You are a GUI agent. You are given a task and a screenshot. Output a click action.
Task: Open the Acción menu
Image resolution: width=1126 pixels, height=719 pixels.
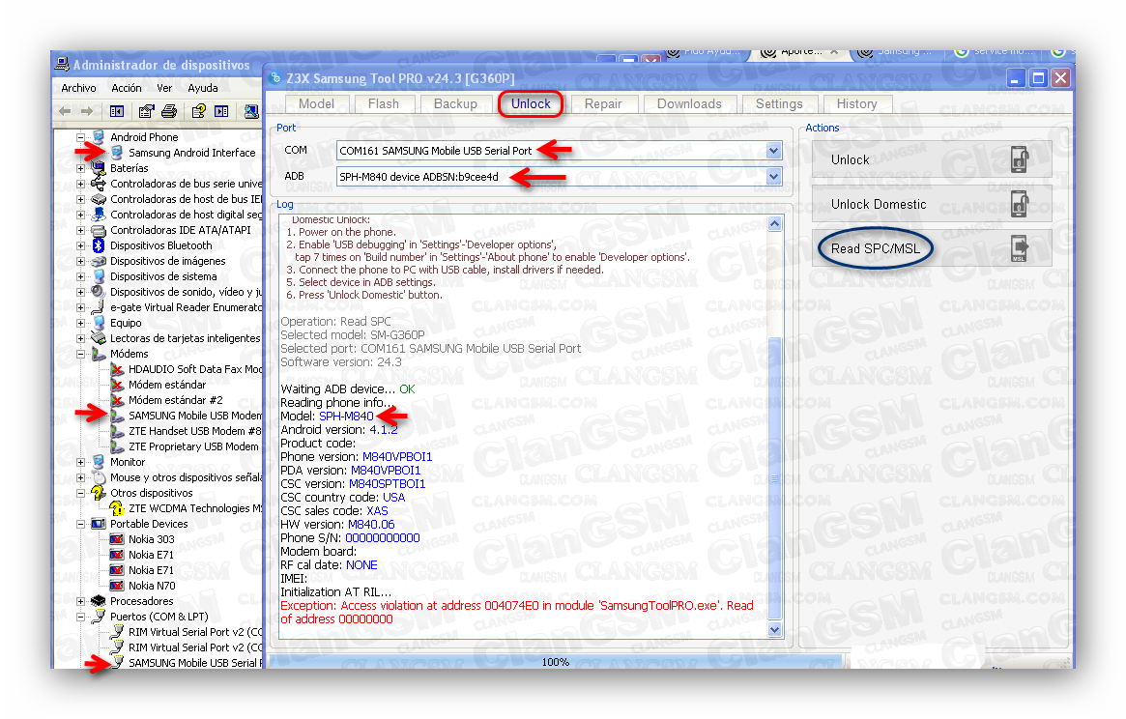pos(127,88)
